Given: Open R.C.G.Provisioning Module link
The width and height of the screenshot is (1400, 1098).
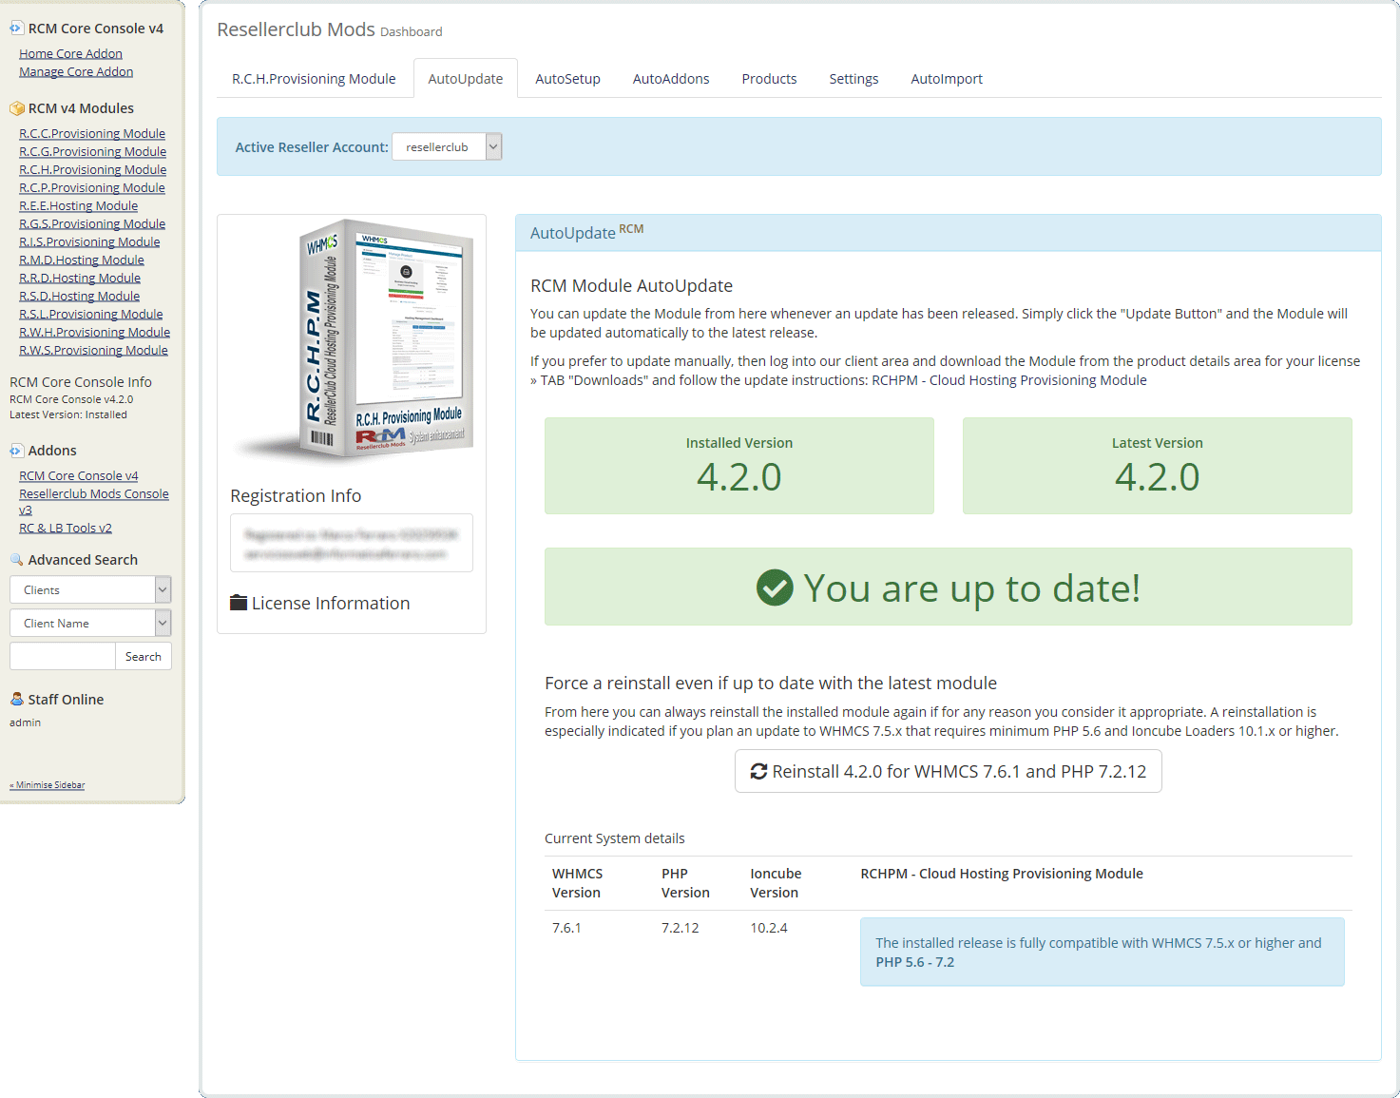Looking at the screenshot, I should click(x=92, y=151).
